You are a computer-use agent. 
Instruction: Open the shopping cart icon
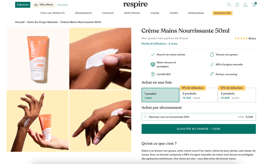(254, 5)
